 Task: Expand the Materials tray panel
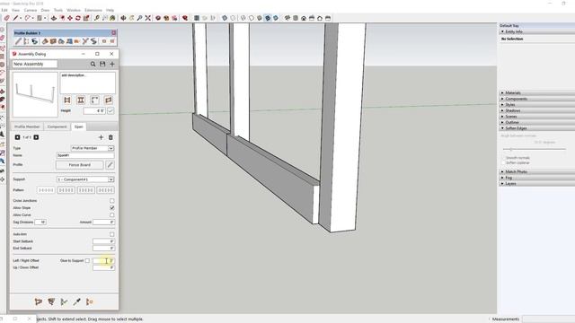[x=537, y=93]
